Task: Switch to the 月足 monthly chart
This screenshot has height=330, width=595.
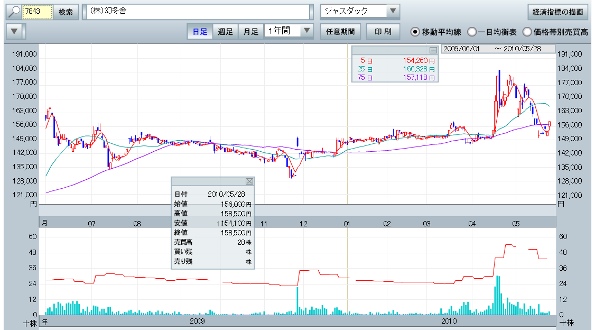Action: (251, 31)
